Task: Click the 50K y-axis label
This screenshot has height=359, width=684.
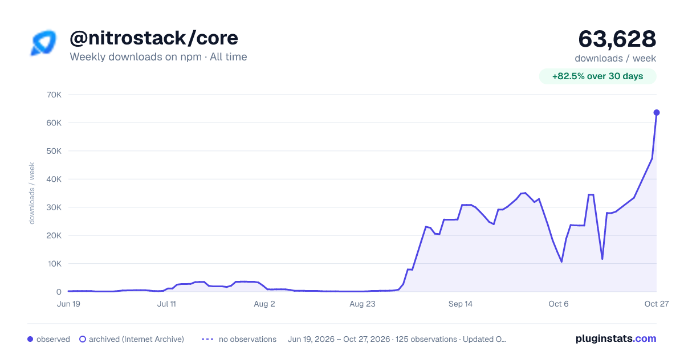Action: 54,151
